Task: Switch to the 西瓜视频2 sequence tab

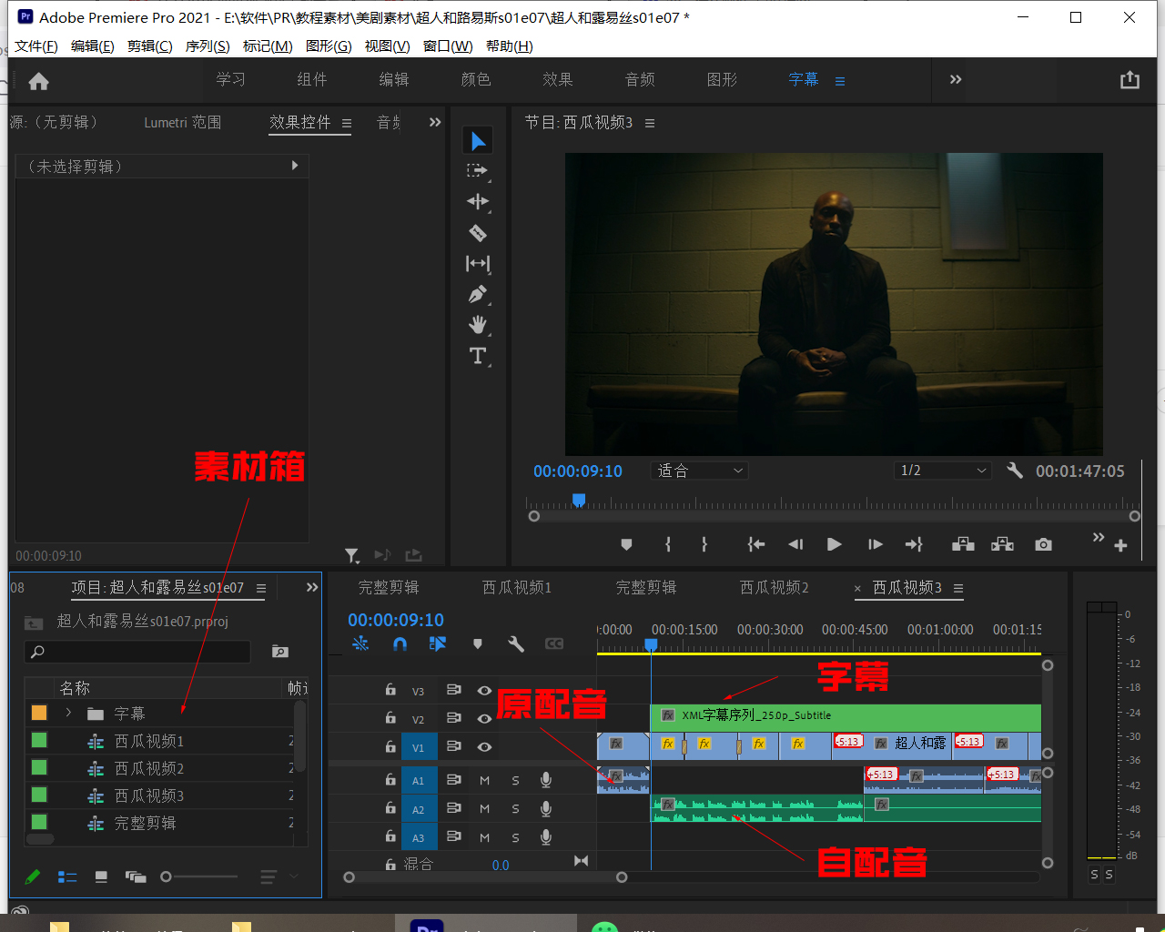Action: 774,588
